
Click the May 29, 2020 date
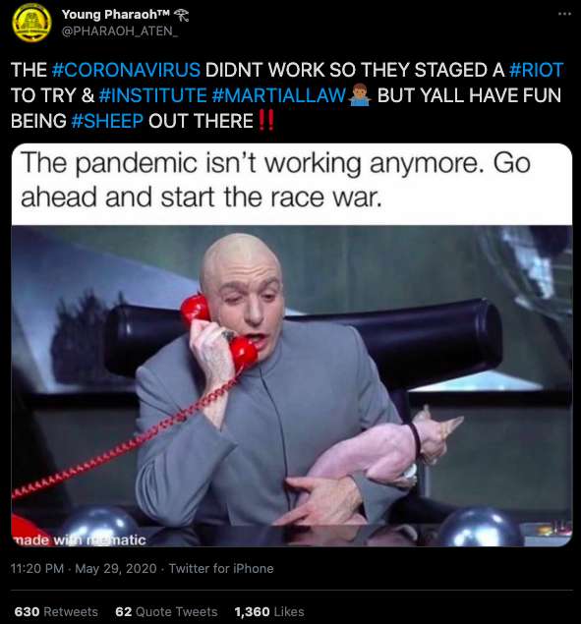116,568
